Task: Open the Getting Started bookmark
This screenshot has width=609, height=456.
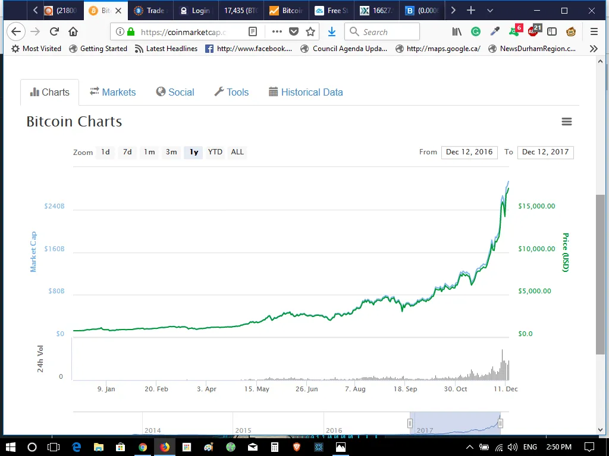Action: click(98, 49)
